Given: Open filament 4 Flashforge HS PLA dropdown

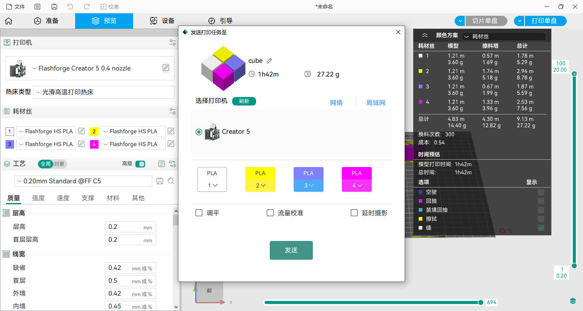Looking at the screenshot, I should click(x=133, y=144).
